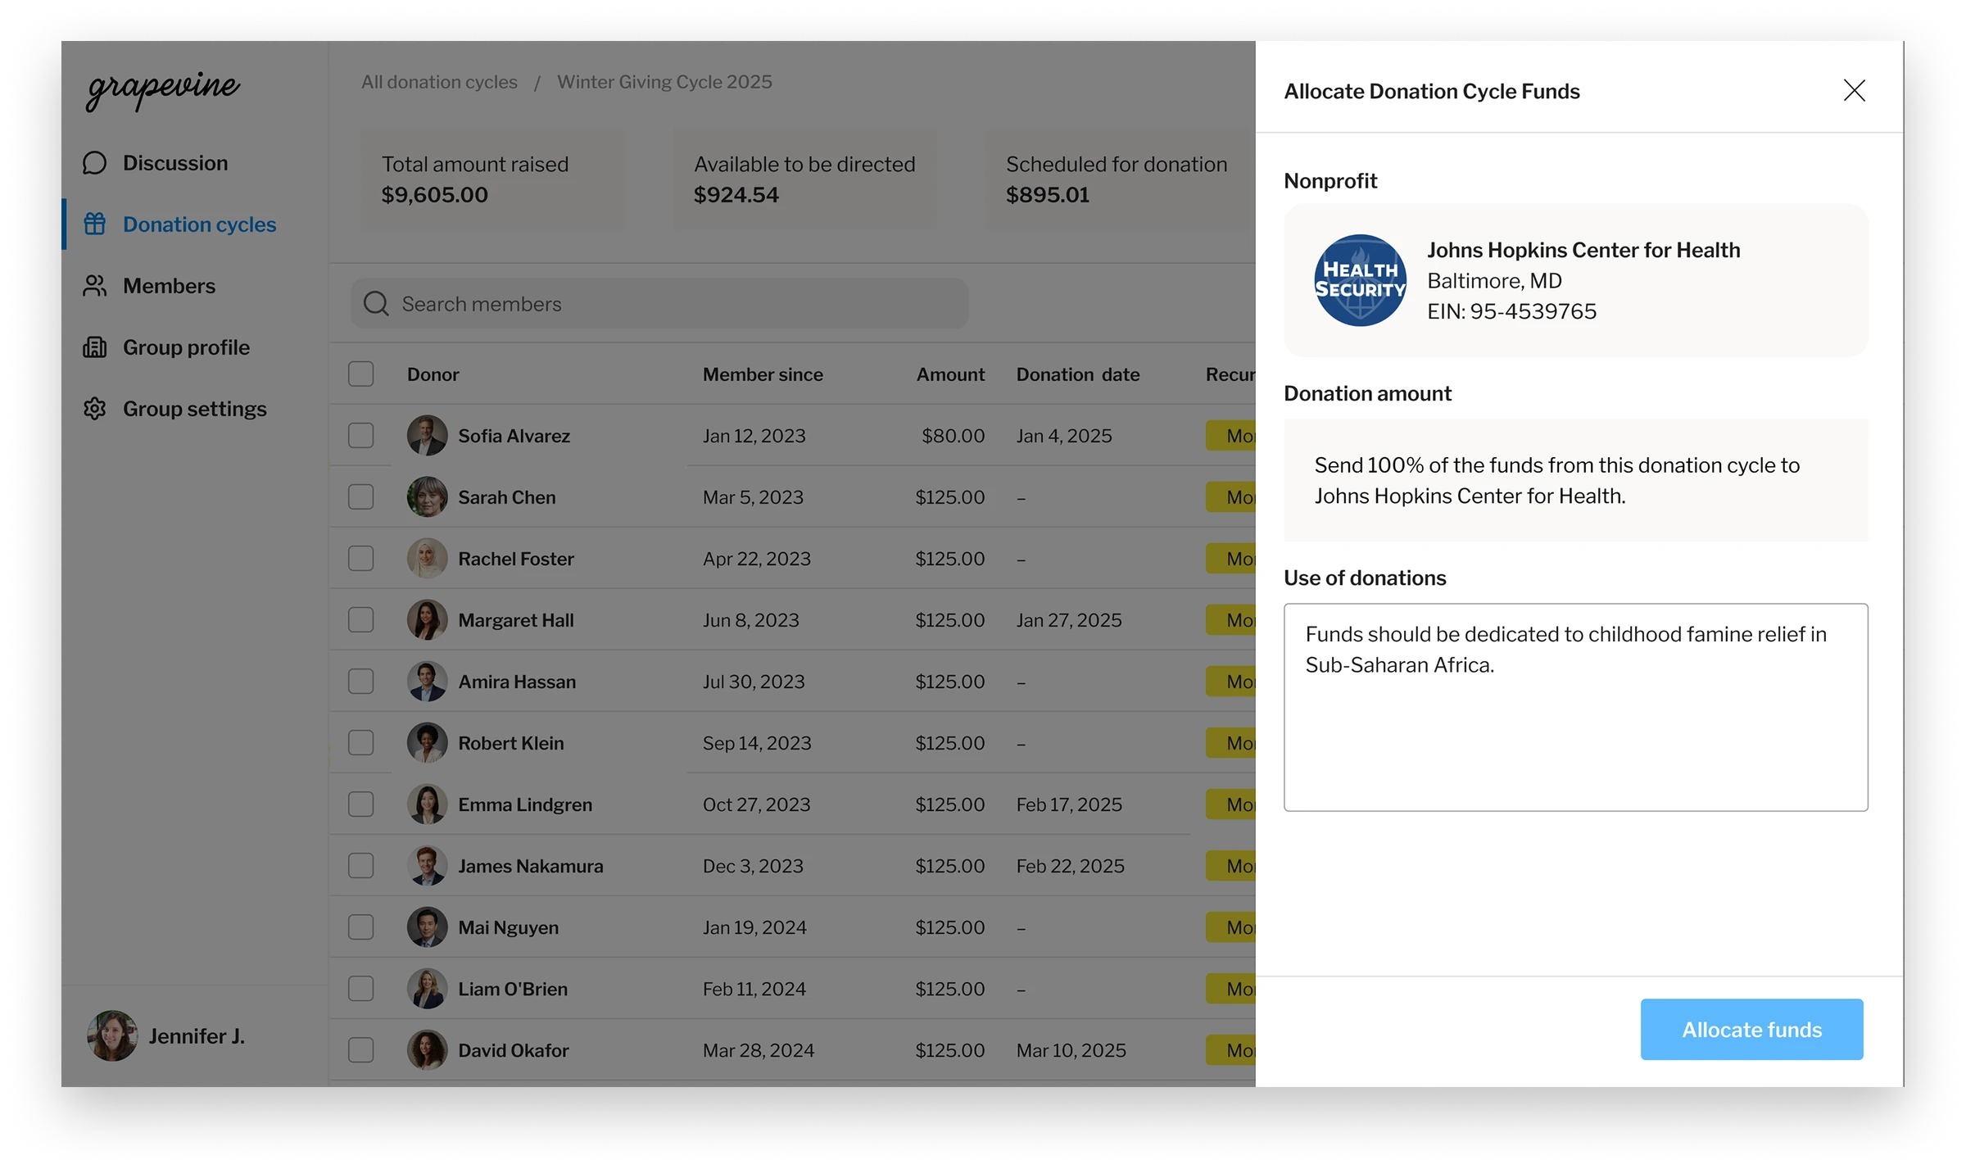Click the Donation cycles gift icon

point(95,224)
